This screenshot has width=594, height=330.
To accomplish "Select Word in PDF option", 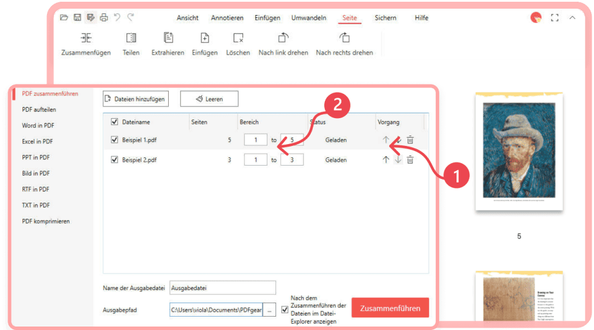I will pos(38,126).
